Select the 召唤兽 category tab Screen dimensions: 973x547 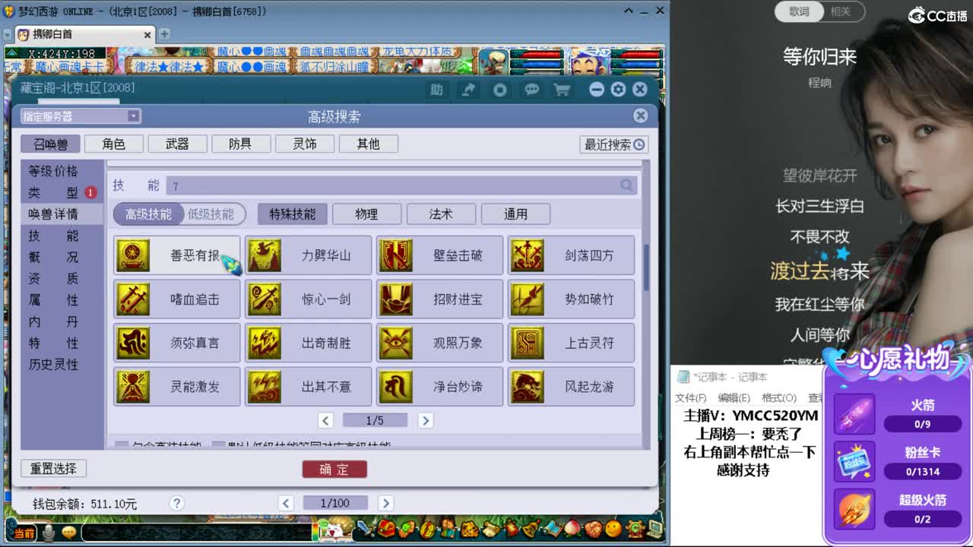(x=51, y=144)
